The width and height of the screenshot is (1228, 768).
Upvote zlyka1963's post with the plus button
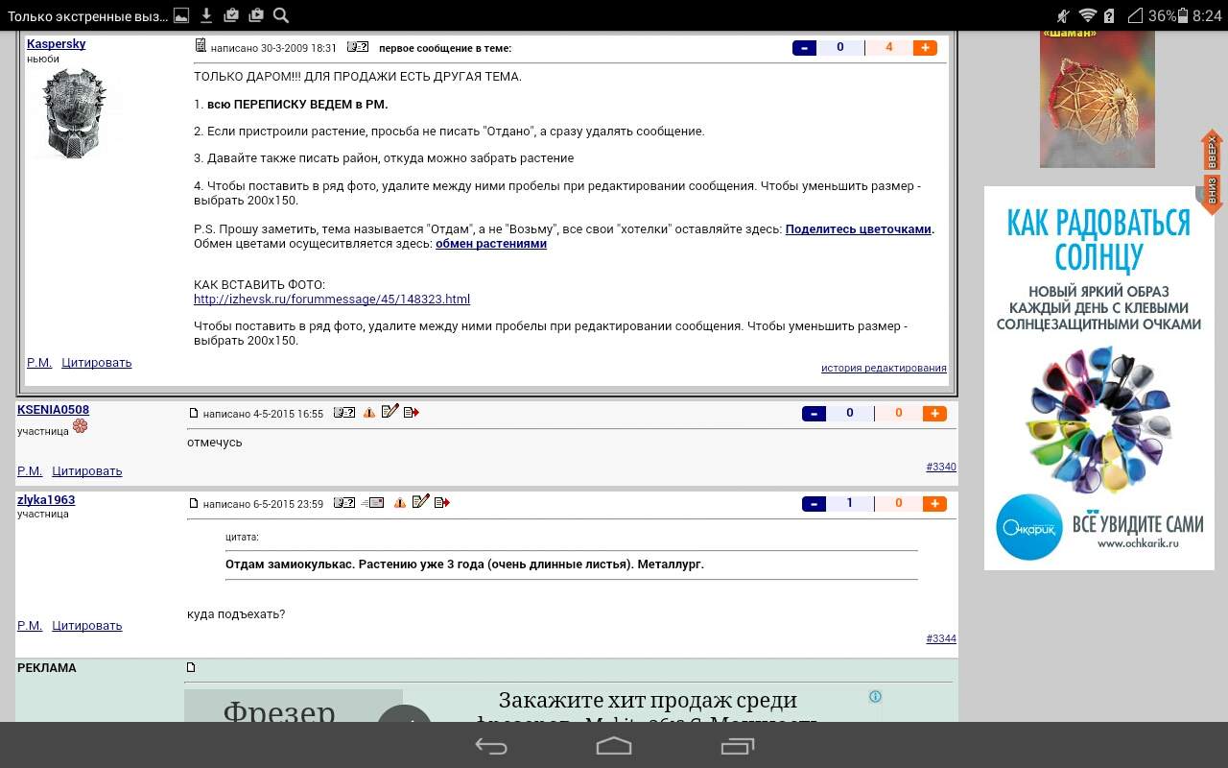pyautogui.click(x=934, y=504)
